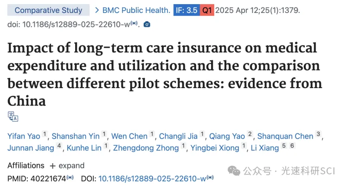Click affiliation superscript 2 after Qiang Yao
This screenshot has height=185, width=346.
click(x=250, y=134)
